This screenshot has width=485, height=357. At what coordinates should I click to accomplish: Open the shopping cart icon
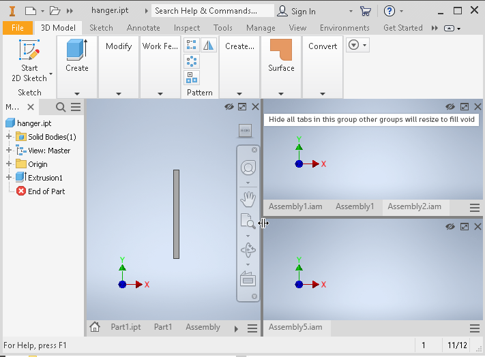[366, 11]
